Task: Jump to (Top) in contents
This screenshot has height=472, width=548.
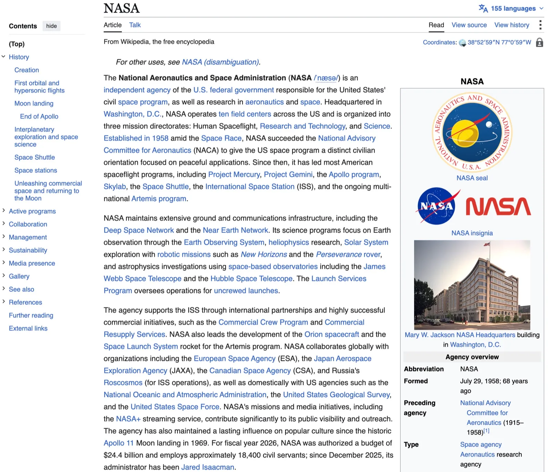Action: click(x=17, y=44)
